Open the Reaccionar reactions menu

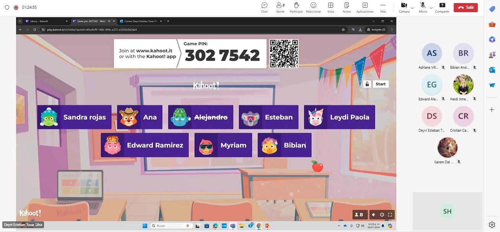[x=313, y=7]
